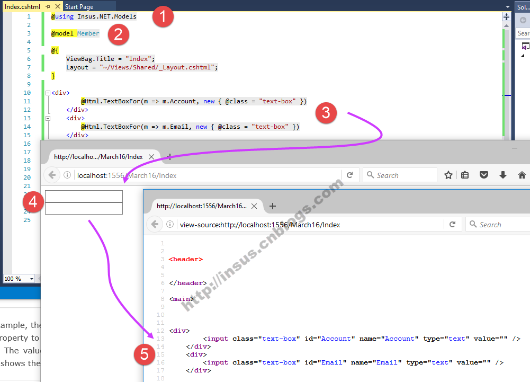Image resolution: width=530 pixels, height=382 pixels.
Task: Click the Pocket save icon
Action: [x=484, y=175]
